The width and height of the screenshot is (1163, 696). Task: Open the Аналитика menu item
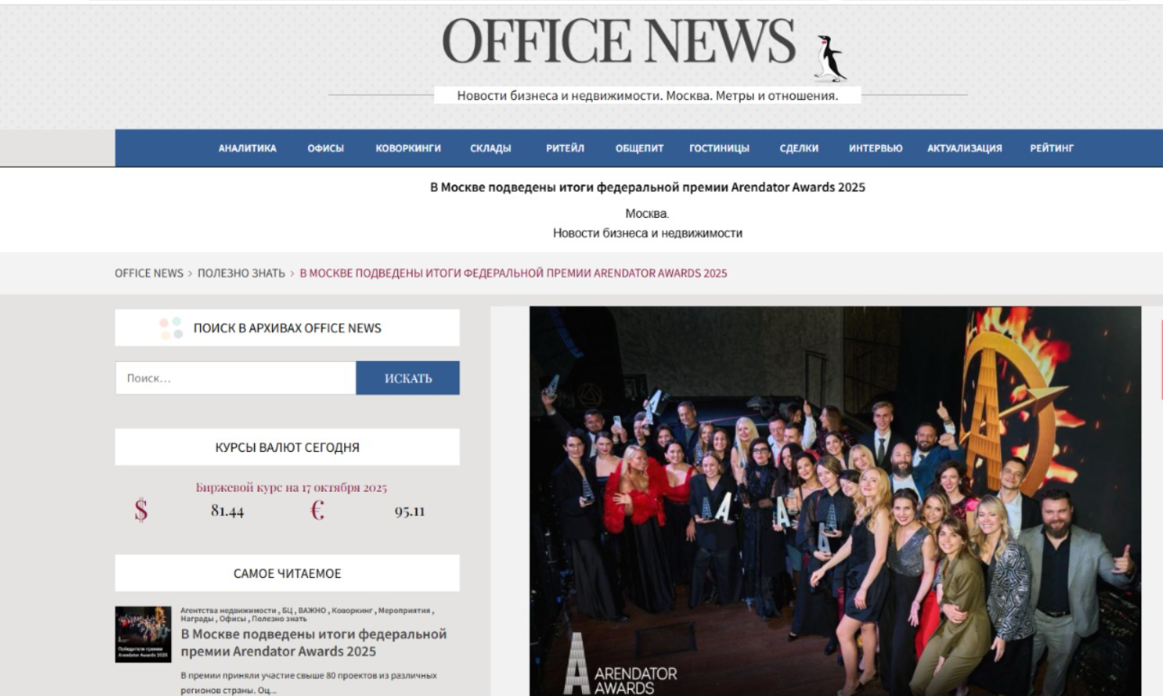[x=247, y=149]
